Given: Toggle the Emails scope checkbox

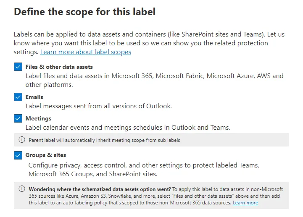Looking at the screenshot, I should 18,97.
